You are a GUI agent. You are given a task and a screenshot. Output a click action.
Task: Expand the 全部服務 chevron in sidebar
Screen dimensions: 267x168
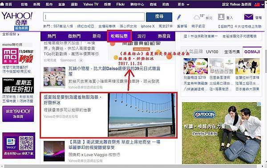tap(18, 35)
